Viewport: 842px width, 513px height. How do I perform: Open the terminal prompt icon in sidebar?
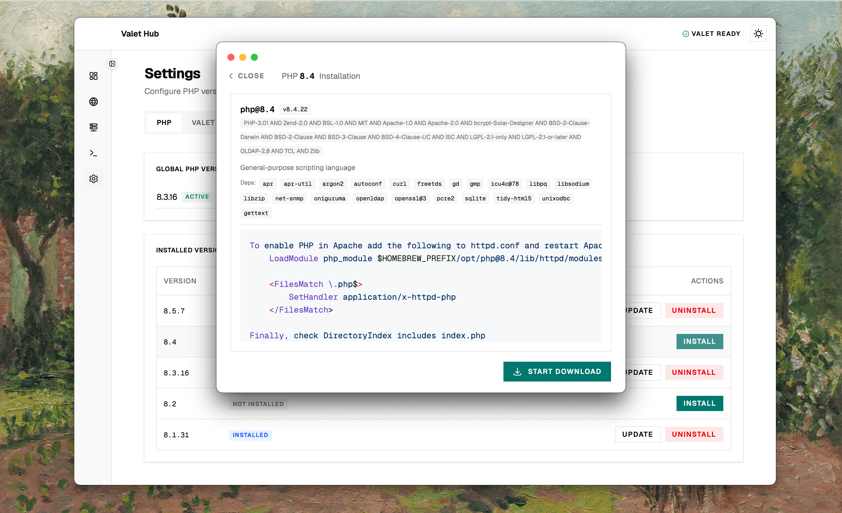click(93, 153)
